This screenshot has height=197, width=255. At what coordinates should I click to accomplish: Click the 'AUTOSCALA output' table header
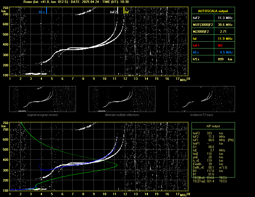click(x=213, y=11)
